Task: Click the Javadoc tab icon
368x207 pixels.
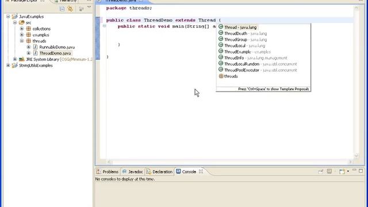Action: tap(125, 171)
